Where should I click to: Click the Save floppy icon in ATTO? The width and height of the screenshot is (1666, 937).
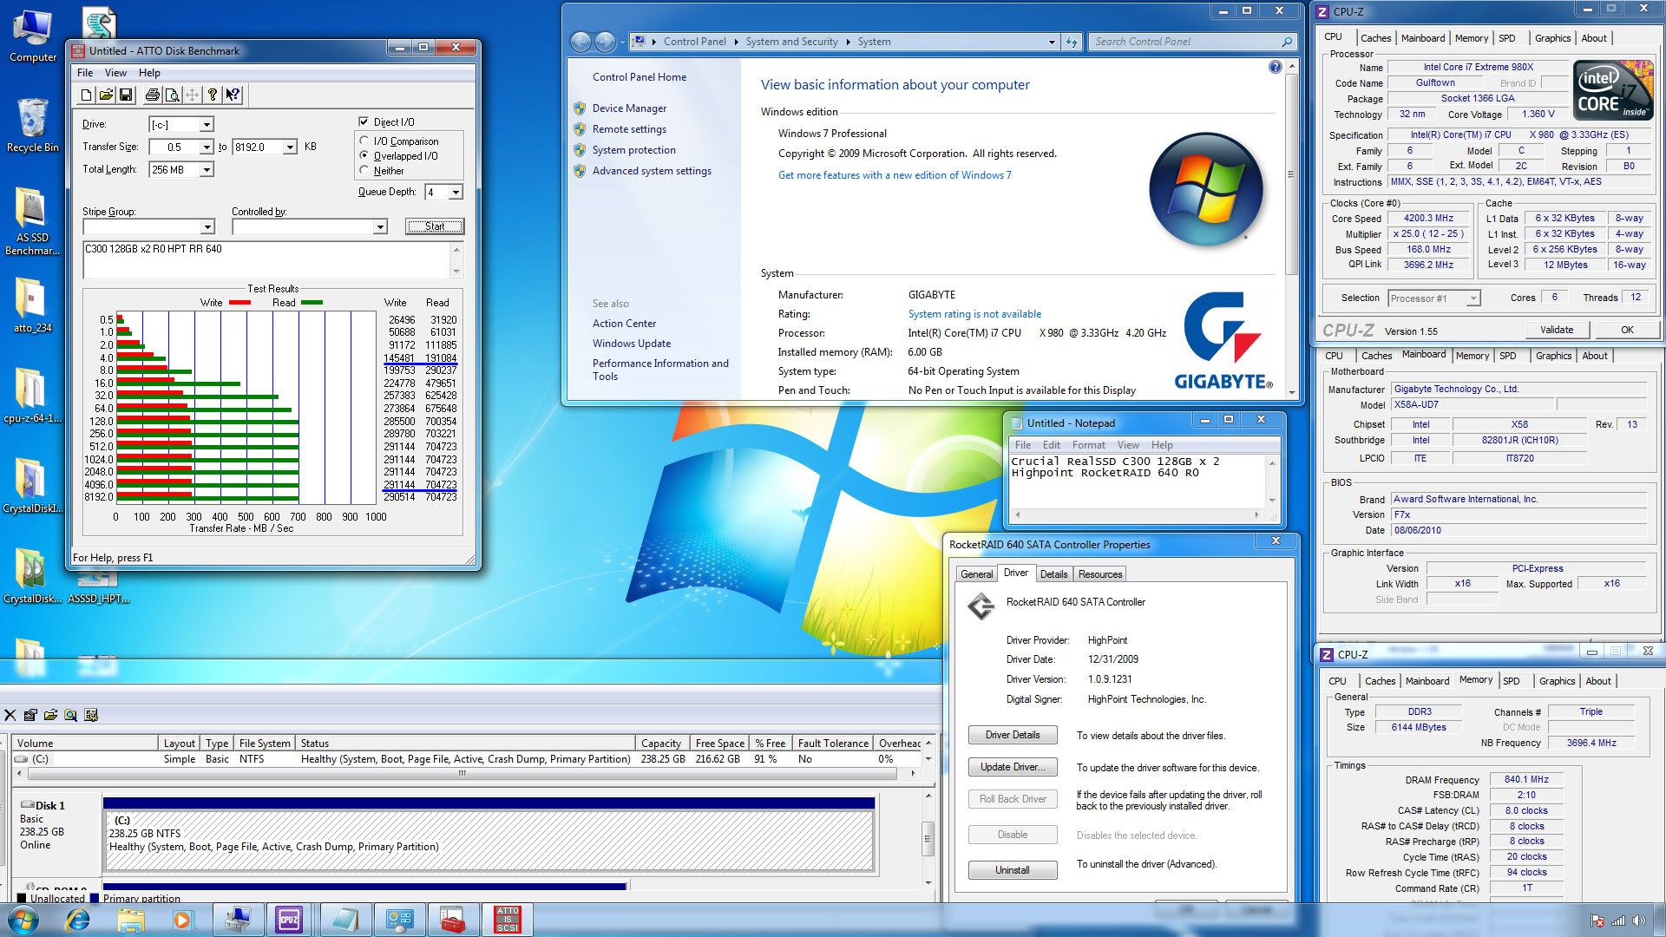tap(126, 95)
